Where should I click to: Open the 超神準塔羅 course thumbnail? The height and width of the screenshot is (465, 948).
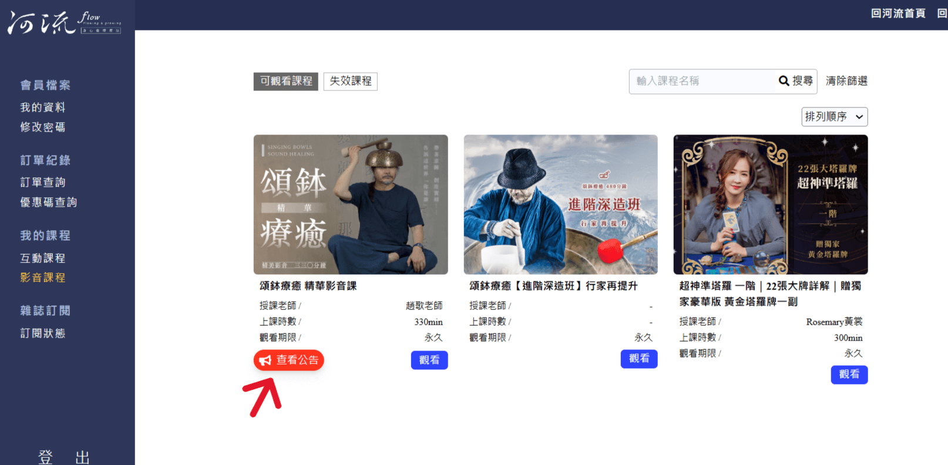coord(771,204)
